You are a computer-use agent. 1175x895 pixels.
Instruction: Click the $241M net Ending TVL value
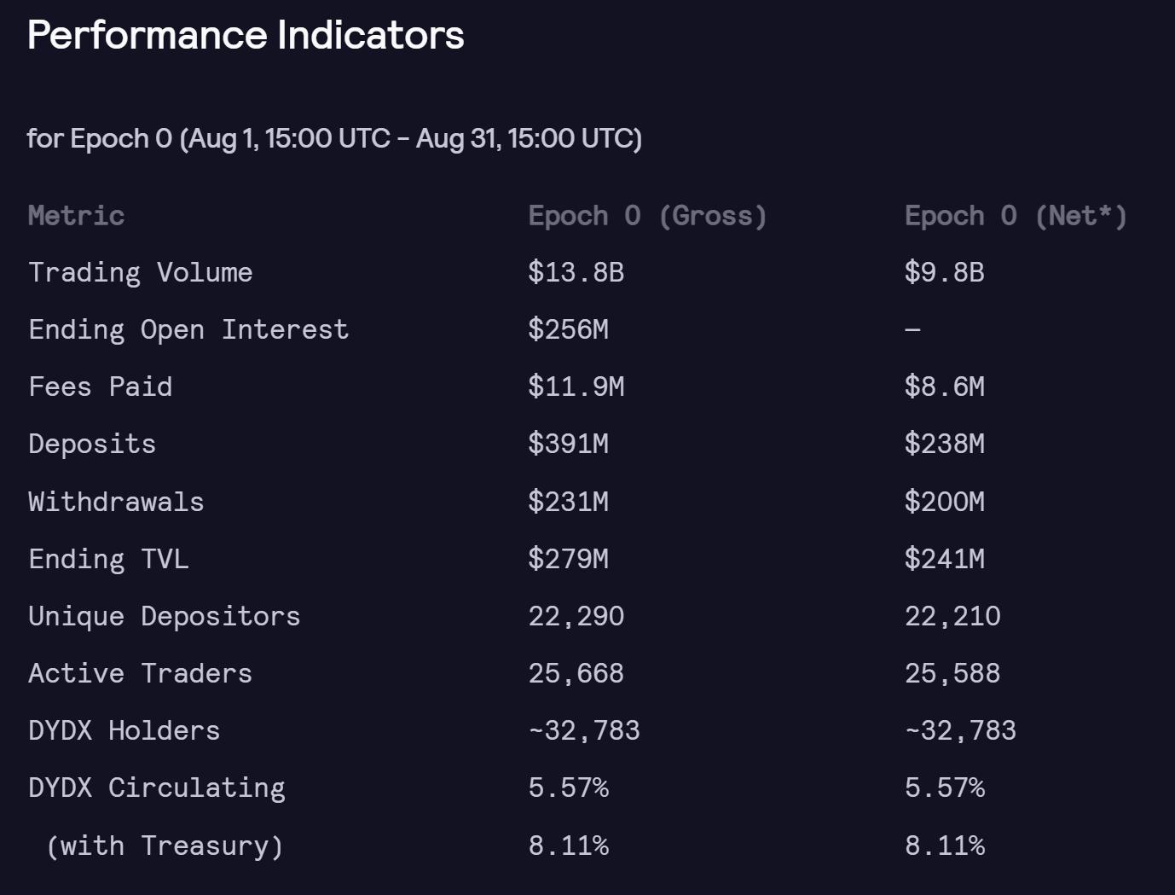(945, 559)
